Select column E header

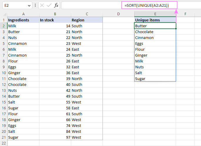tap(155, 14)
